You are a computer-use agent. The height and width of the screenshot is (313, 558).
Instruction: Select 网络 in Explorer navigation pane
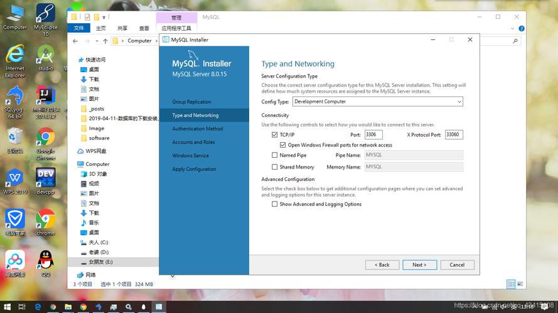coord(87,275)
